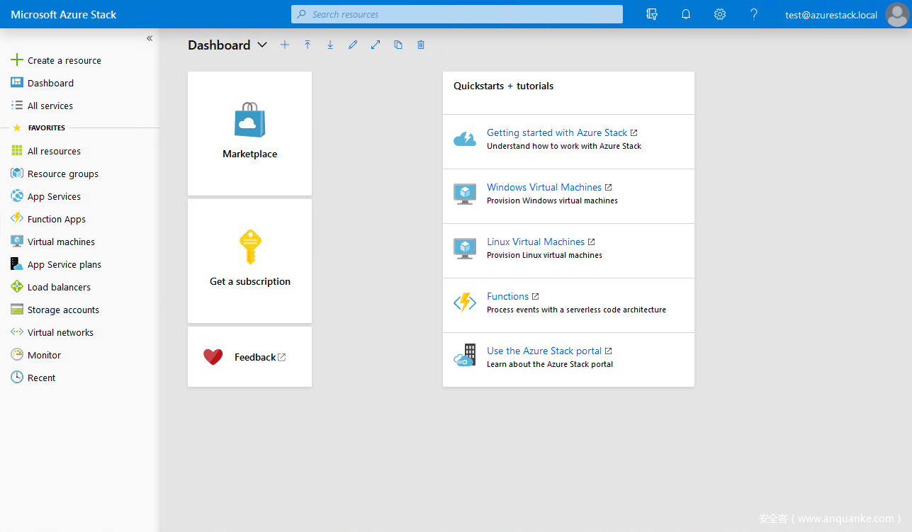Click the App Service plans icon
Screen dimensions: 912x532
[17, 264]
